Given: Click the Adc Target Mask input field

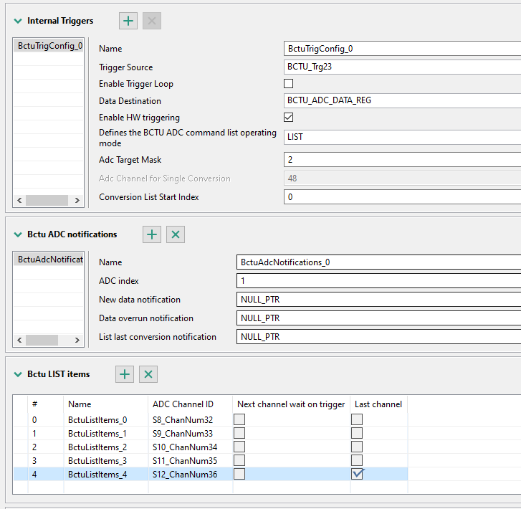Looking at the screenshot, I should tap(401, 160).
